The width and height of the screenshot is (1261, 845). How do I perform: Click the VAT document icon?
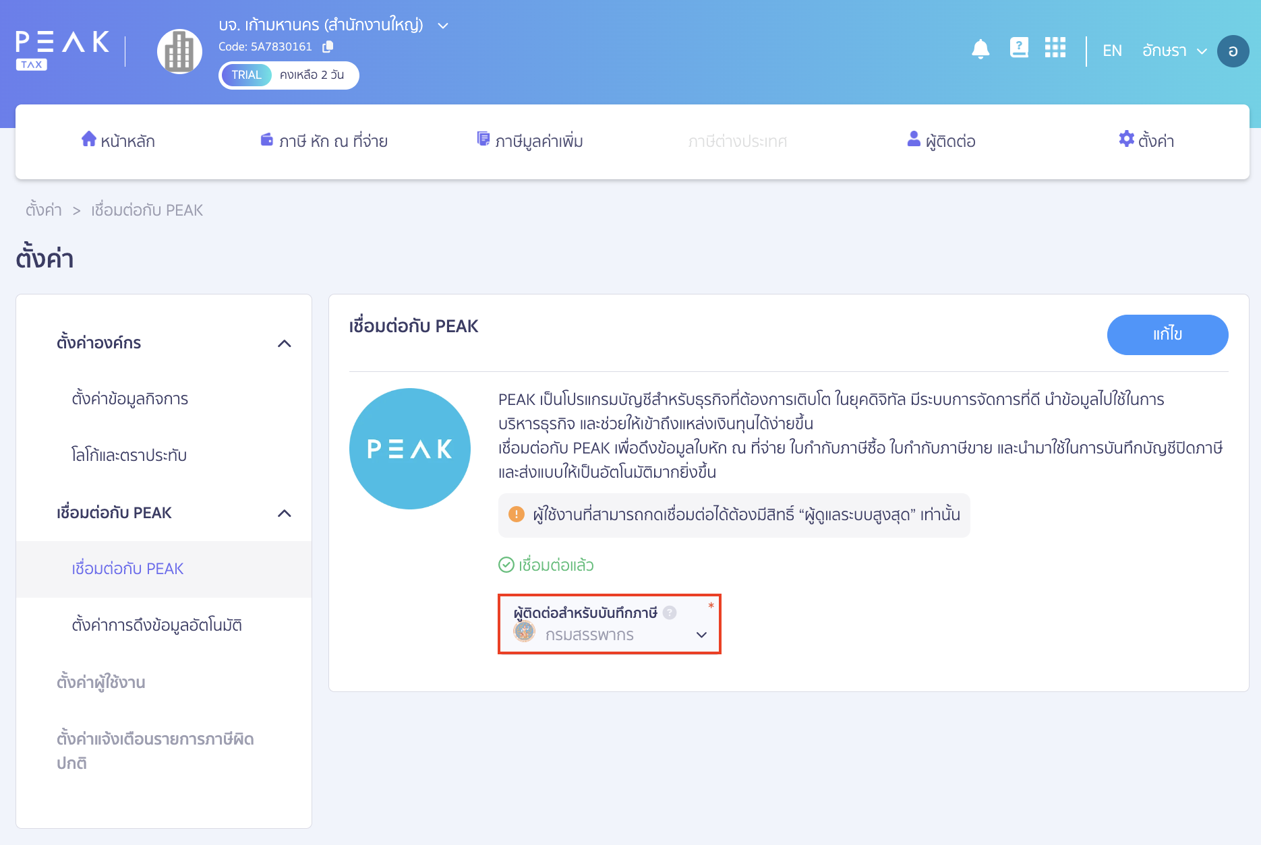click(483, 139)
